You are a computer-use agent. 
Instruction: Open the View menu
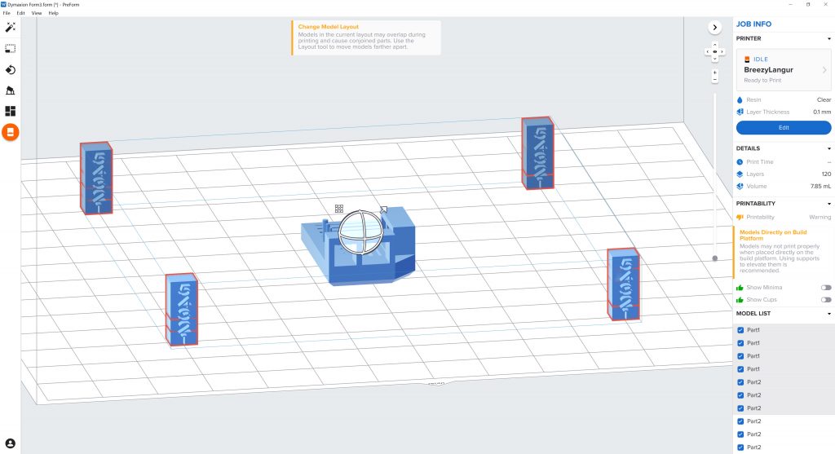click(x=36, y=13)
